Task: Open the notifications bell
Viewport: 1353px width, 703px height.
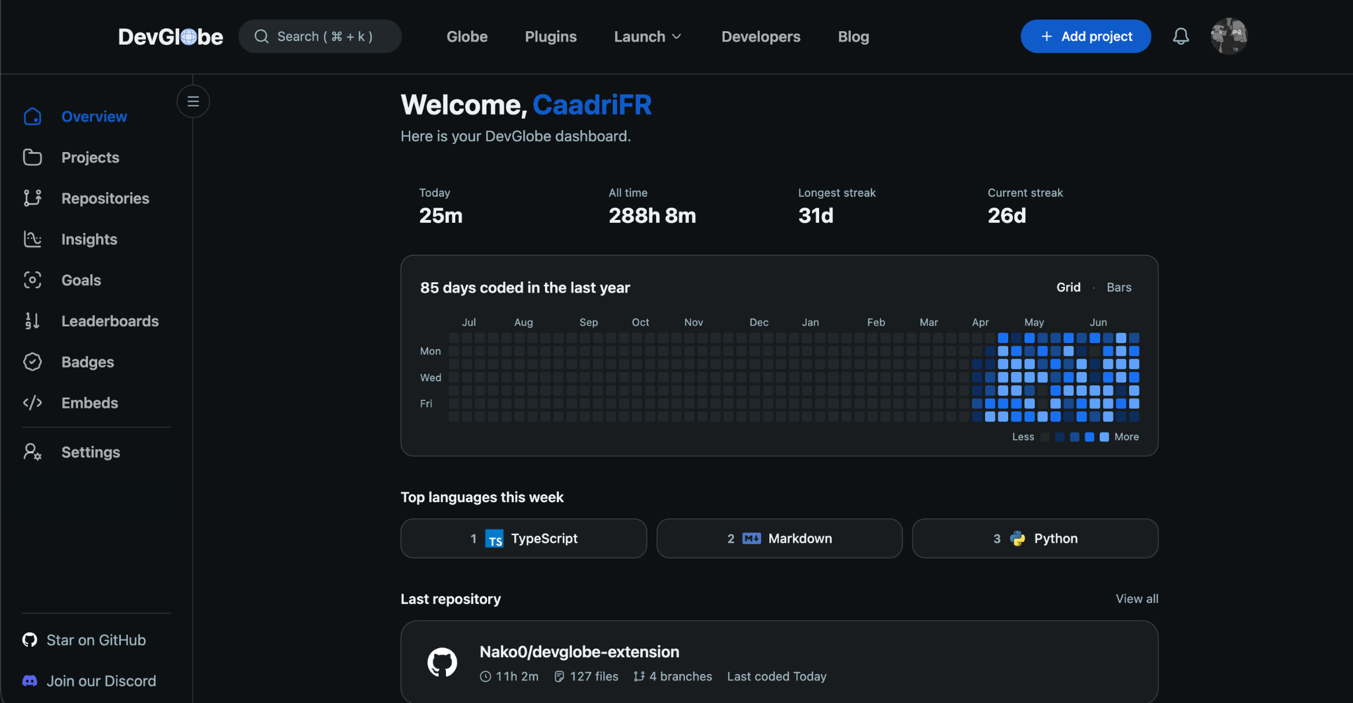Action: pyautogui.click(x=1181, y=36)
